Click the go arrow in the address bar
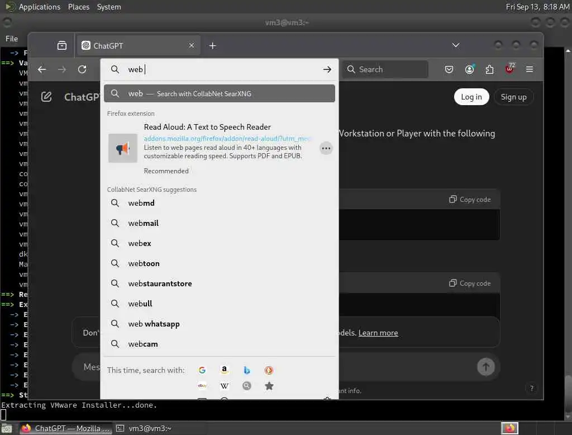 coord(327,69)
